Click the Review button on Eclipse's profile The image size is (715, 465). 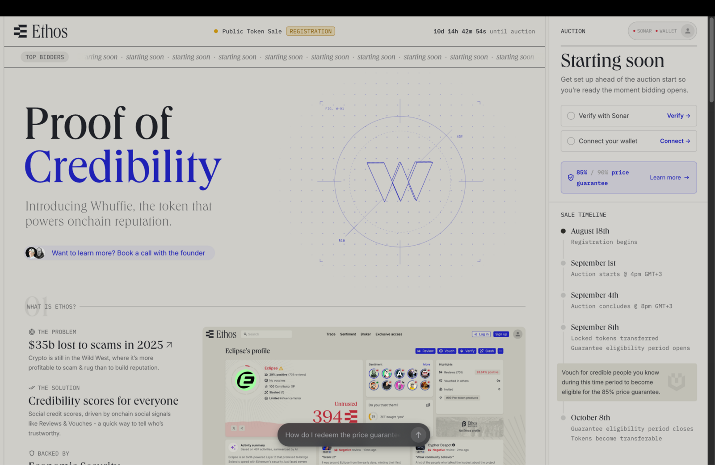(x=425, y=351)
